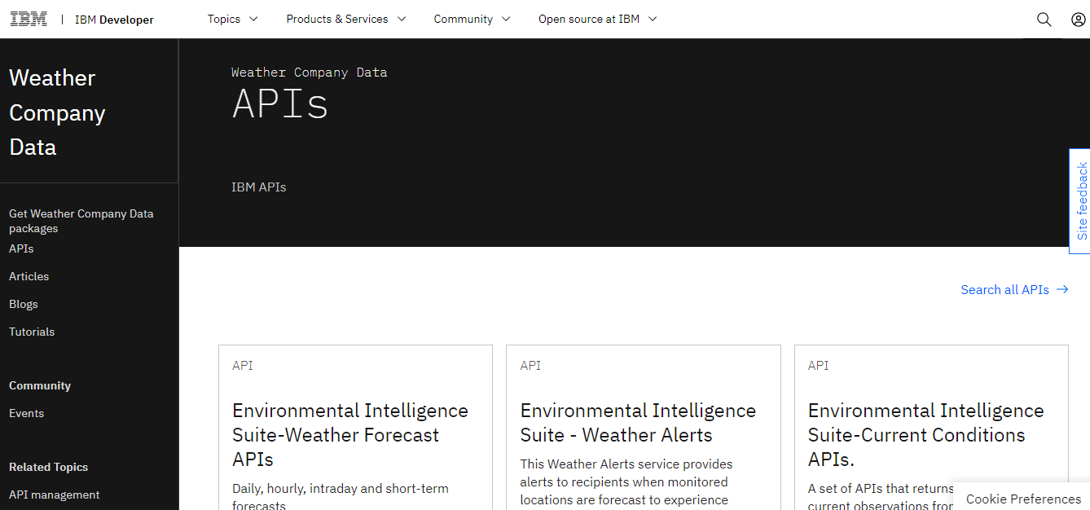Go to IBM Developer home link

(x=114, y=20)
